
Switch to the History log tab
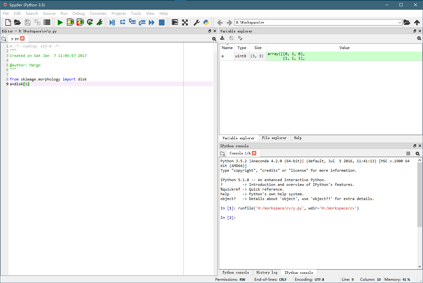coord(267,273)
